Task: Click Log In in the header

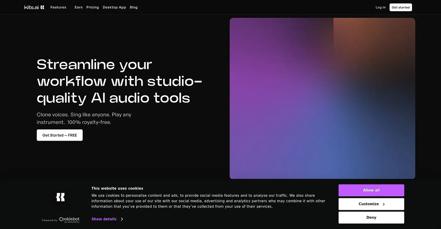Action: coord(381,7)
